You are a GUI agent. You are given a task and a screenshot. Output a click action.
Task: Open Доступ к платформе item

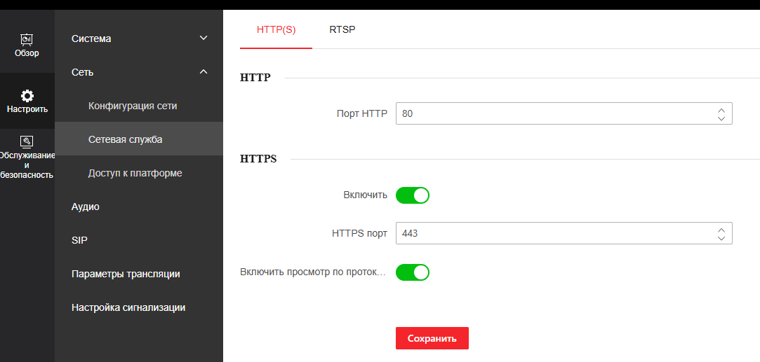pyautogui.click(x=135, y=173)
